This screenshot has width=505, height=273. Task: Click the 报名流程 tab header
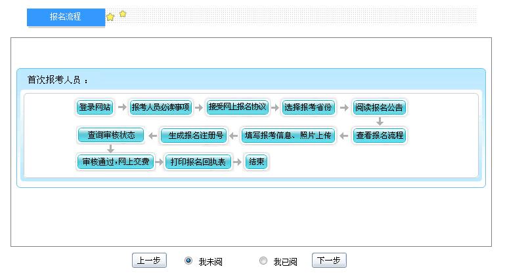[x=66, y=17]
